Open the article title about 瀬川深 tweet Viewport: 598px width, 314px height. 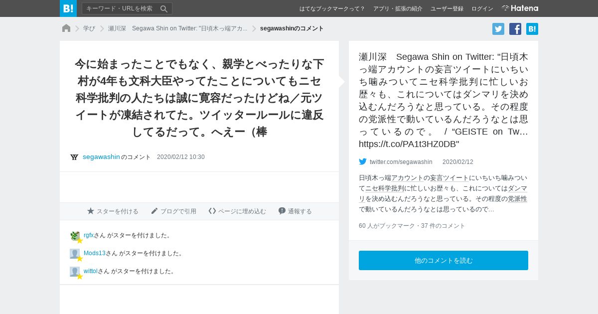coord(444,100)
